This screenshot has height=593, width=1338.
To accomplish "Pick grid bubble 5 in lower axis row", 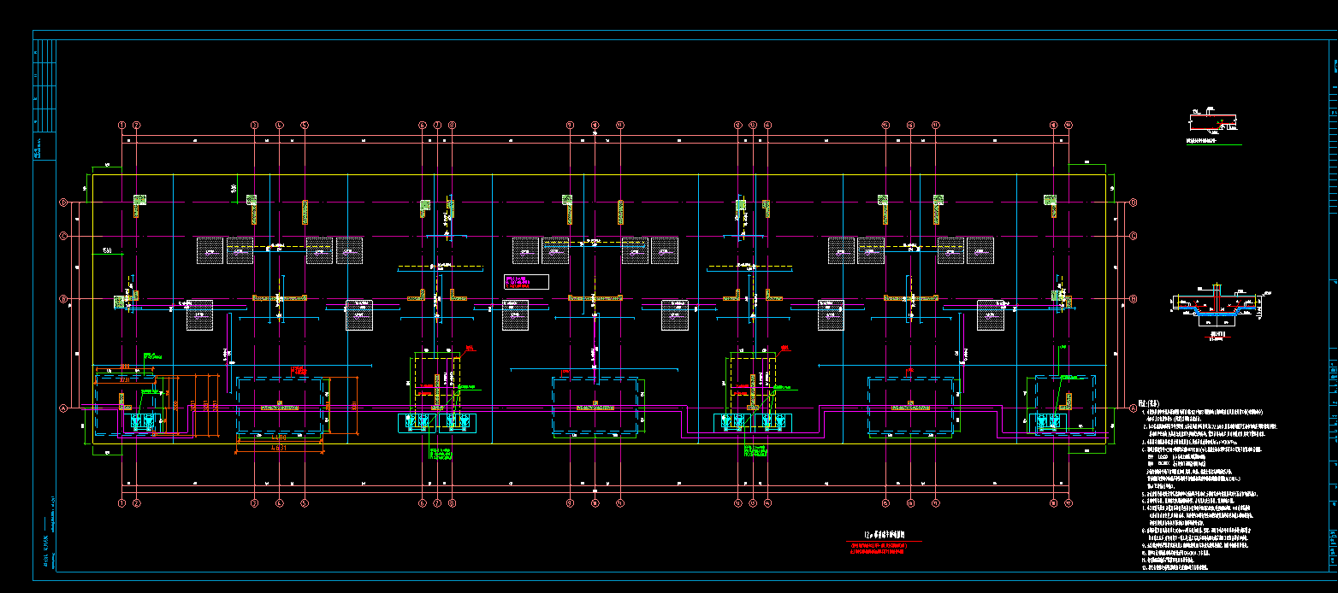I will 304,503.
